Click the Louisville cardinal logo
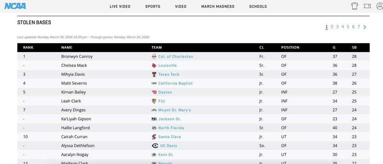This screenshot has width=383, height=164. [154, 65]
